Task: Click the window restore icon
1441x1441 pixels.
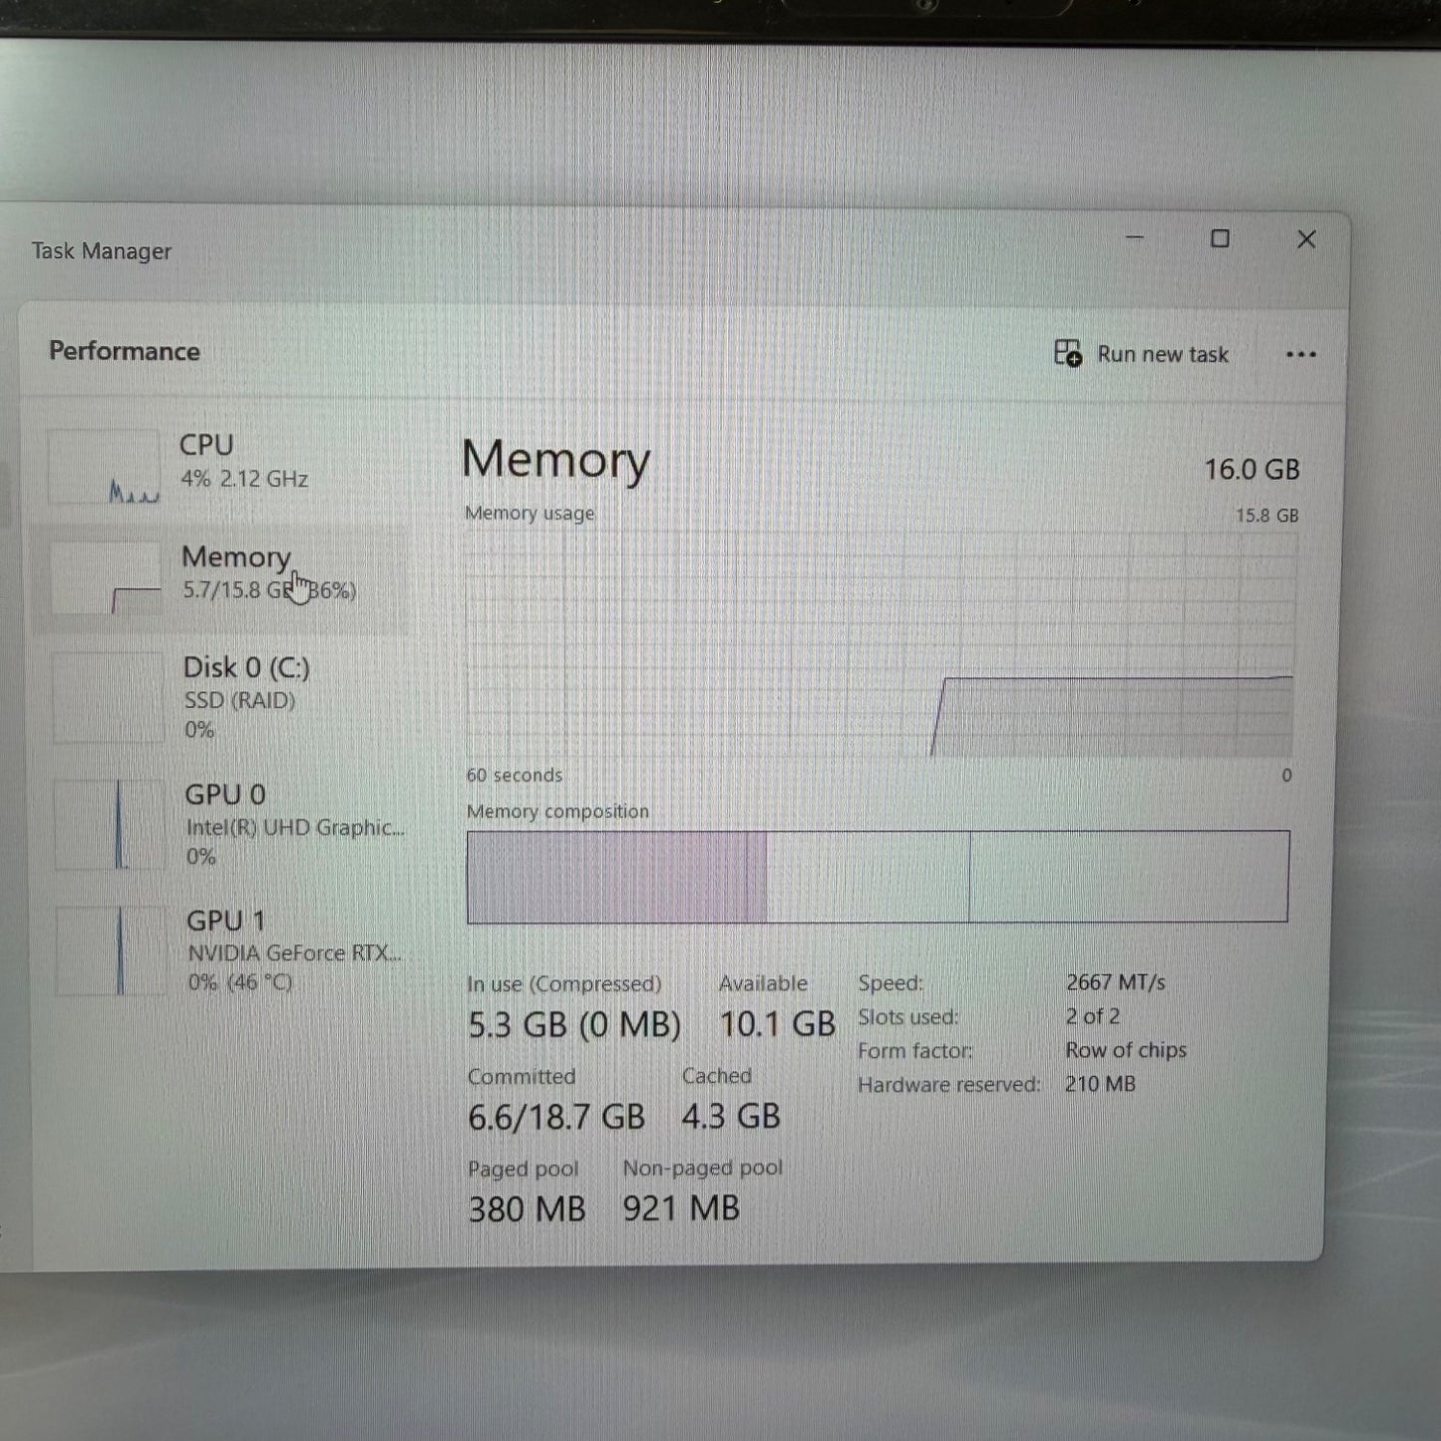Action: [x=1221, y=239]
